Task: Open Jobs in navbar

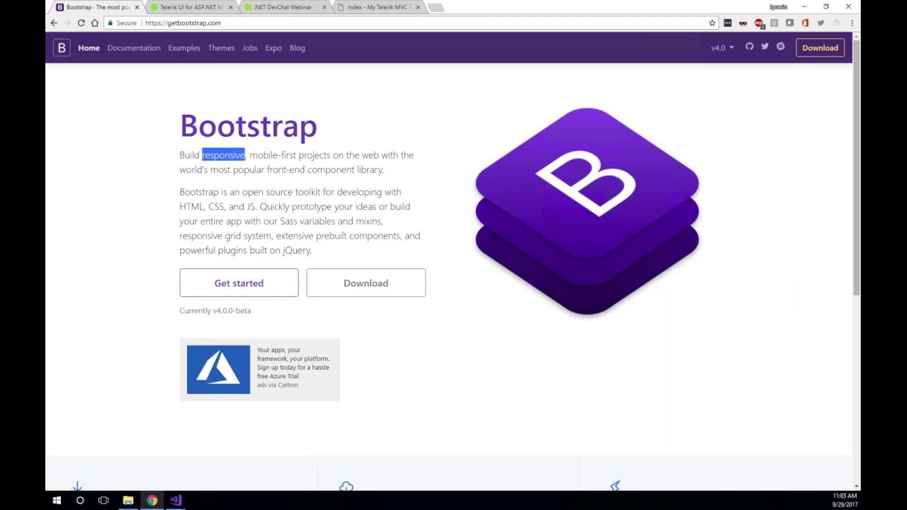Action: [249, 47]
